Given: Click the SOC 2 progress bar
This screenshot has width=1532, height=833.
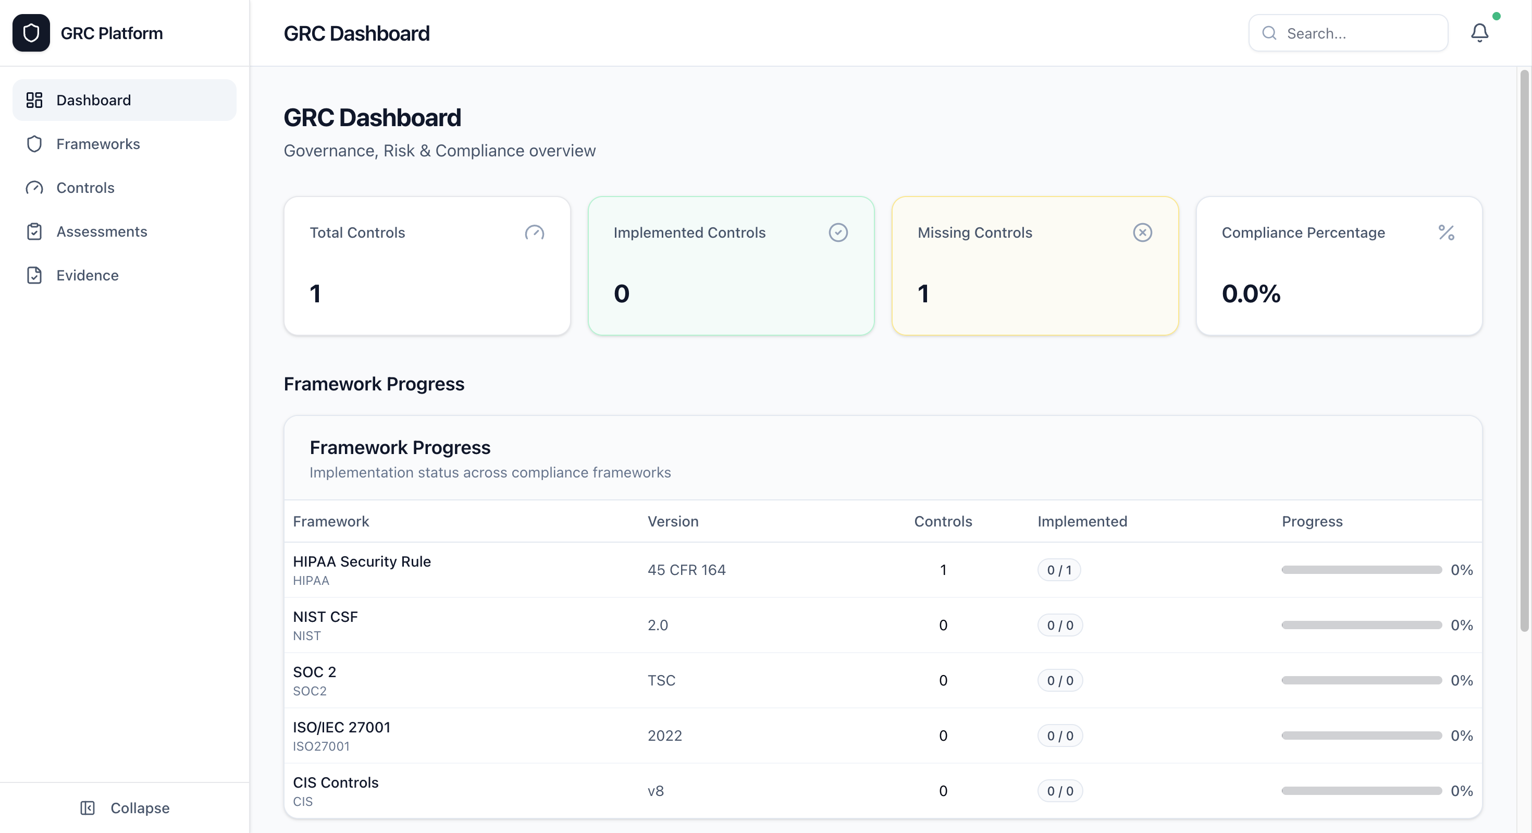Looking at the screenshot, I should (1361, 680).
